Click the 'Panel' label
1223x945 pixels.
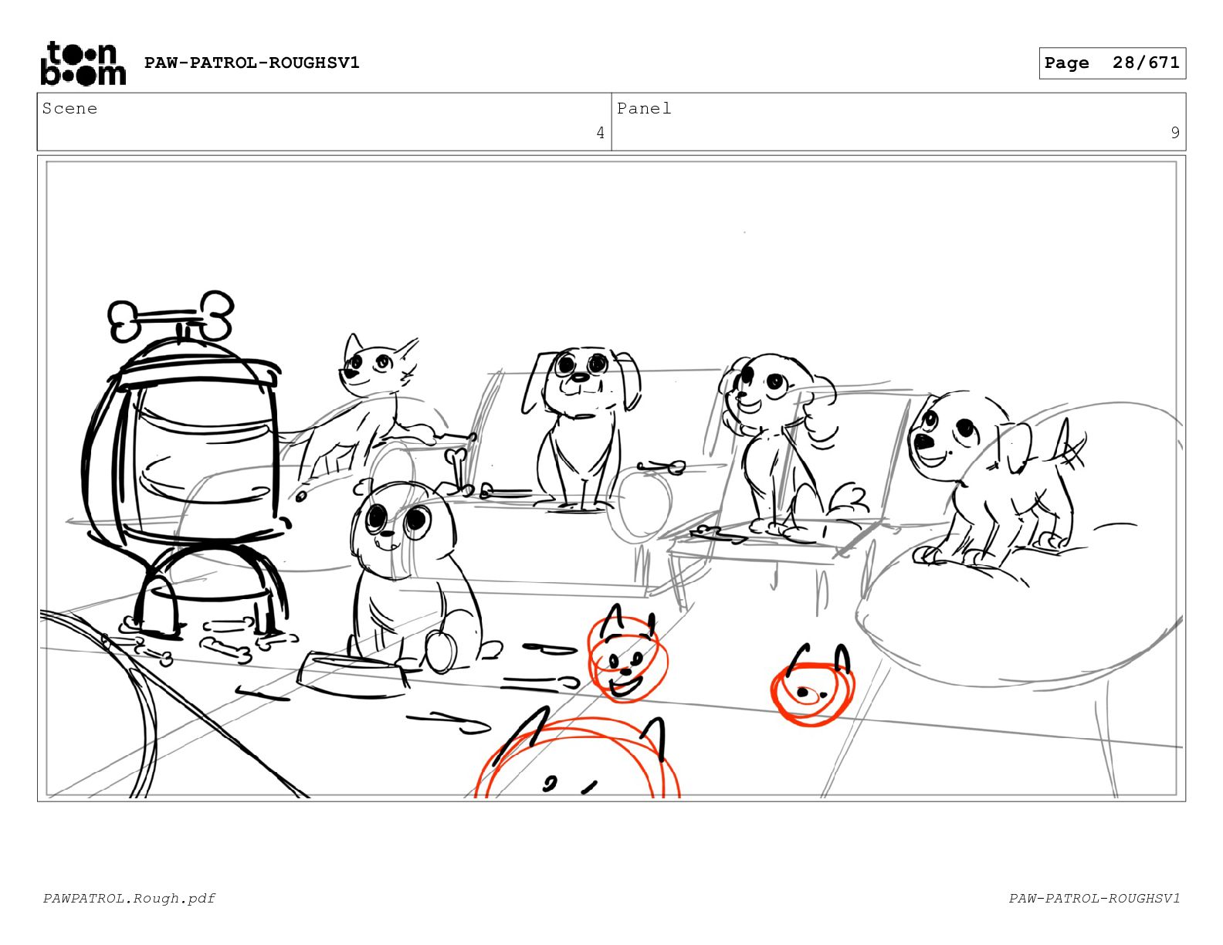click(x=644, y=108)
